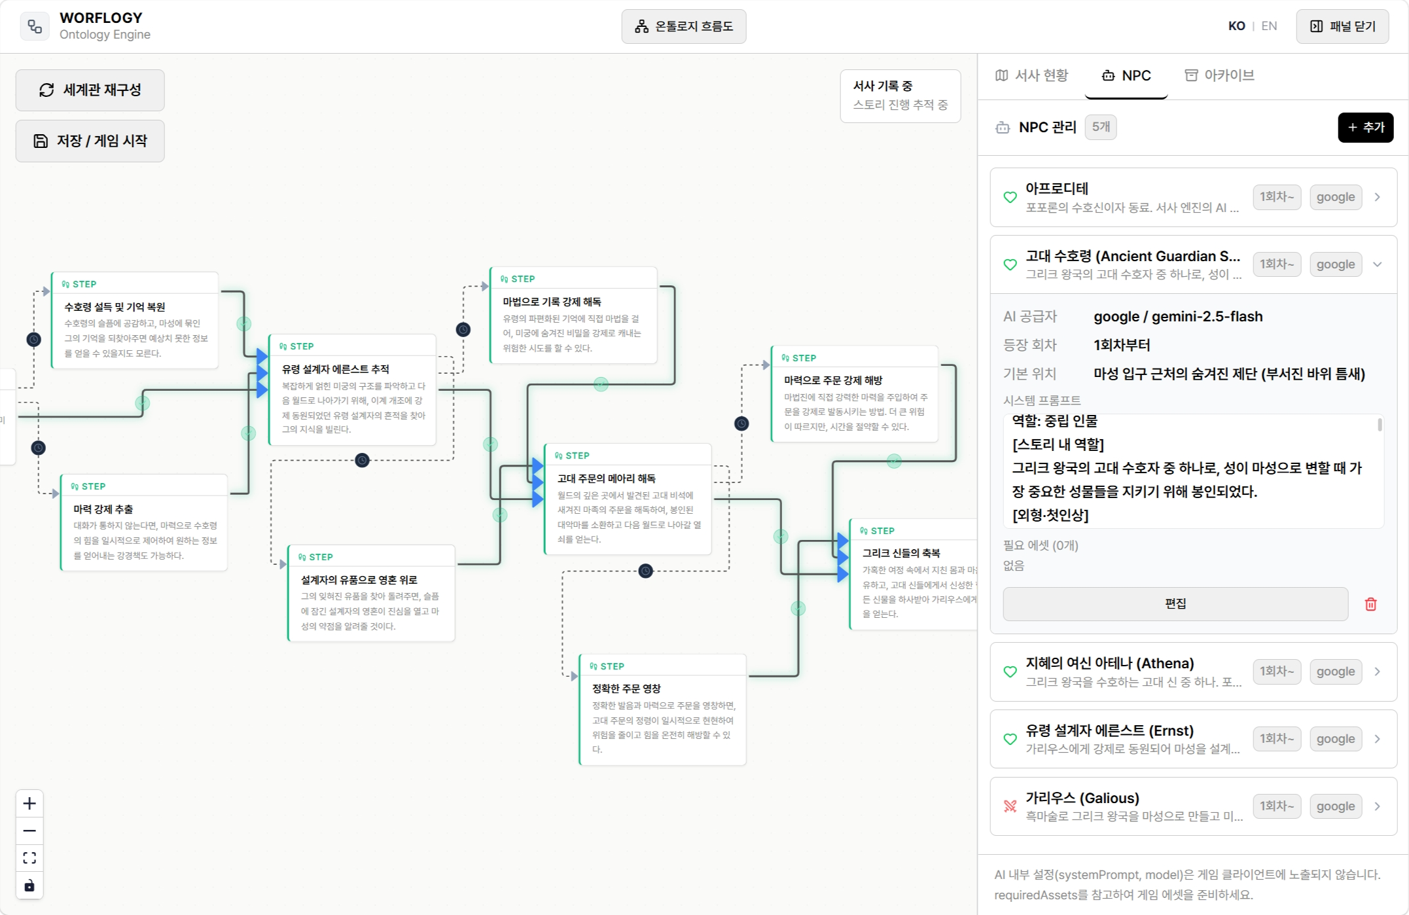Click green edge marker below 마법으로 기록 강제 해독 node
This screenshot has width=1409, height=915.
tap(601, 385)
